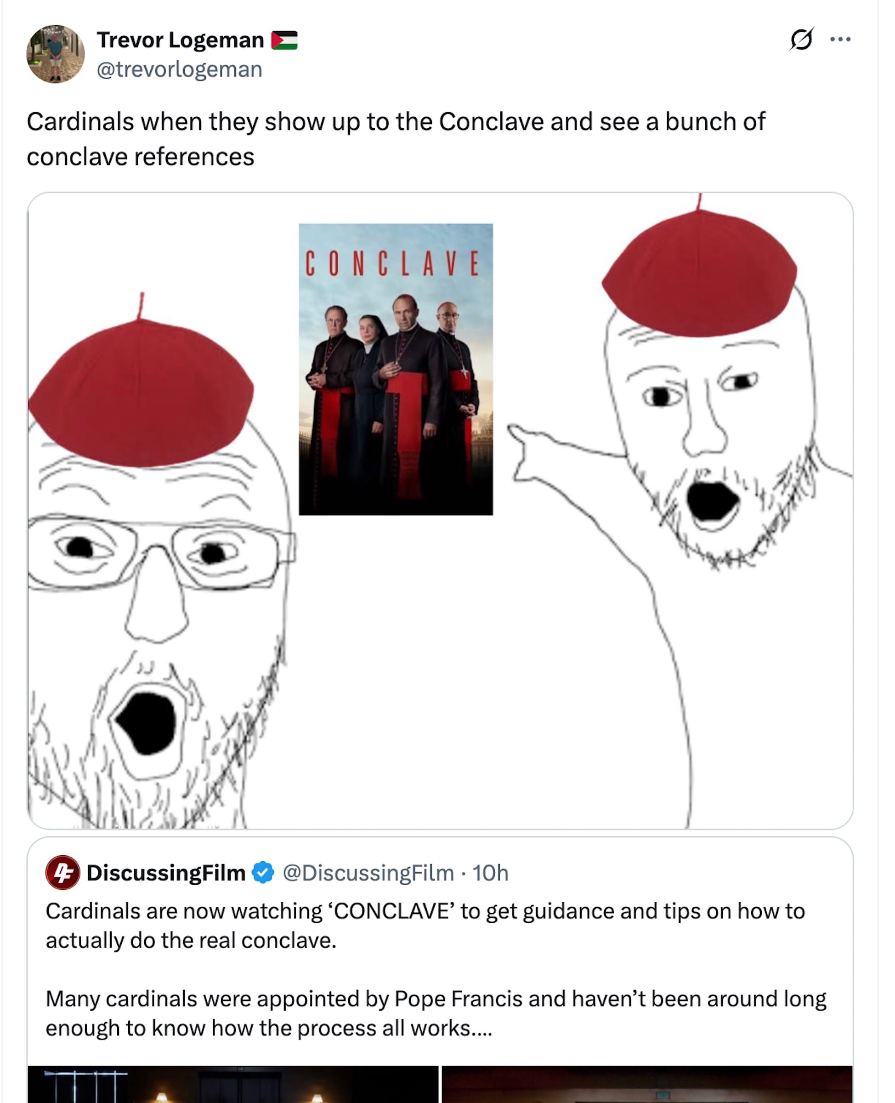Image resolution: width=895 pixels, height=1103 pixels.
Task: Click the Grok slashed-circle icon
Action: (x=801, y=39)
